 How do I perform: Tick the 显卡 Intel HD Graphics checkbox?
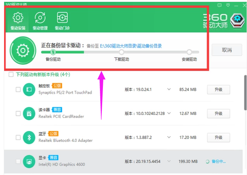point(18,161)
